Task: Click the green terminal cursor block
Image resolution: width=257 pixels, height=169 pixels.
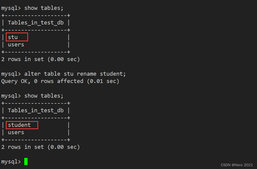Action: click(x=26, y=161)
